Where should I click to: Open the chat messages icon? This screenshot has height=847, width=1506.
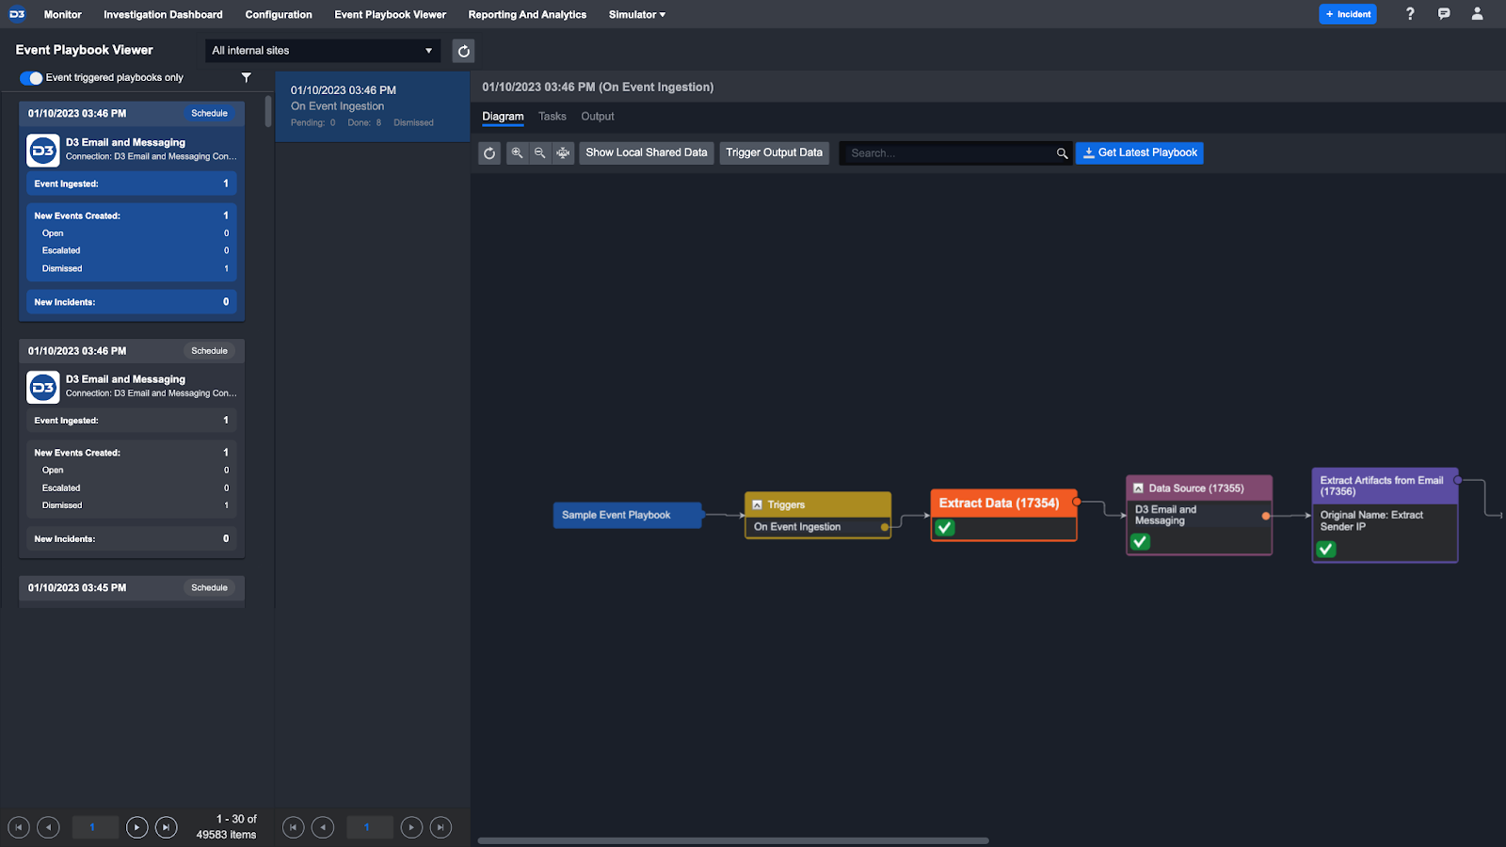click(x=1444, y=14)
